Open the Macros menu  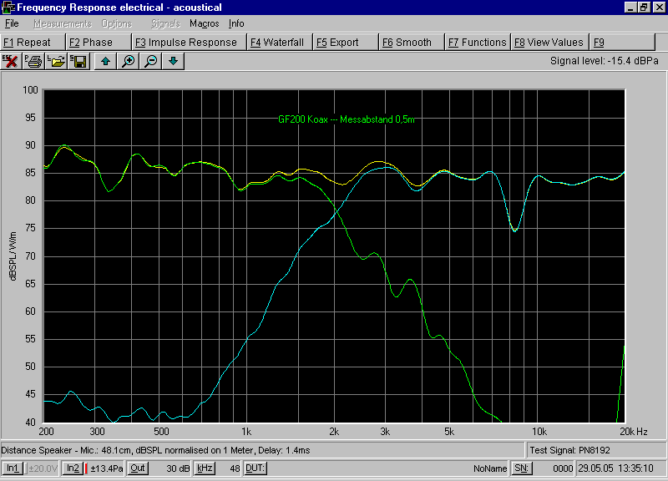click(x=205, y=23)
